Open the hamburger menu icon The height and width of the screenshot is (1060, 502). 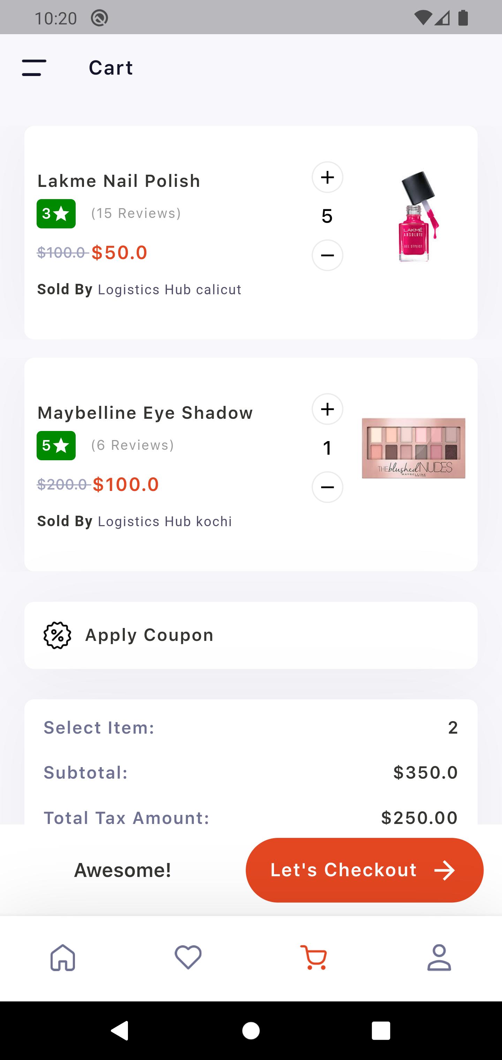[34, 68]
